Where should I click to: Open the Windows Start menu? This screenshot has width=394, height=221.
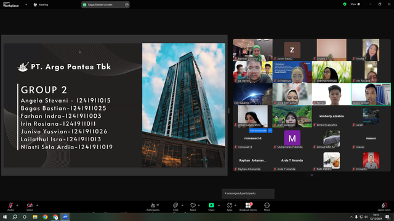click(x=5, y=217)
